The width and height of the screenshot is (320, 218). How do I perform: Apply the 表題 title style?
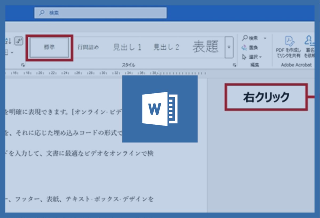click(x=205, y=47)
